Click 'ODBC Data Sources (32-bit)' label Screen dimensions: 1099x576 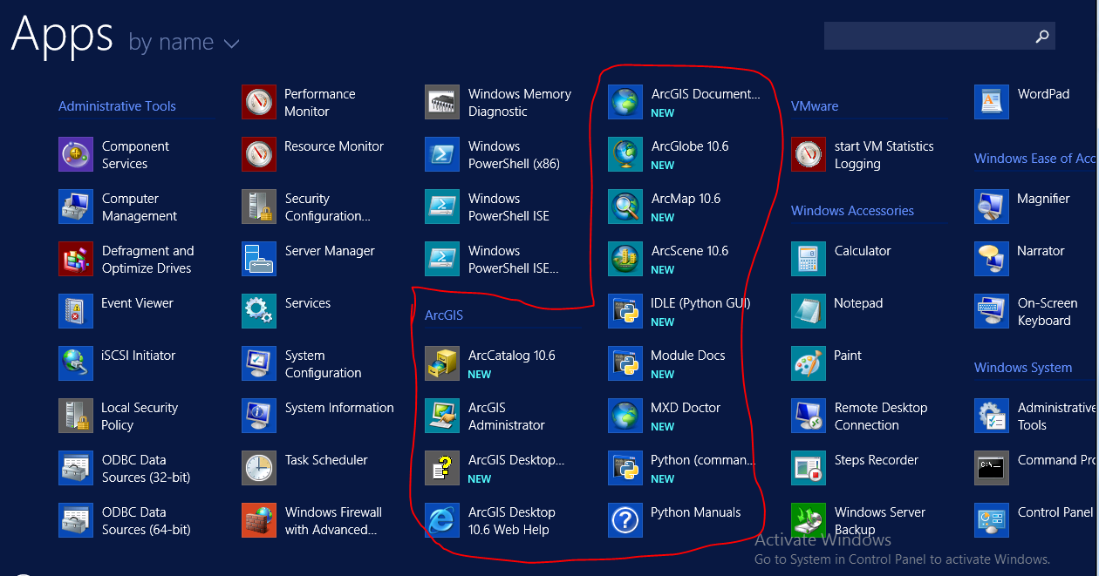(146, 469)
